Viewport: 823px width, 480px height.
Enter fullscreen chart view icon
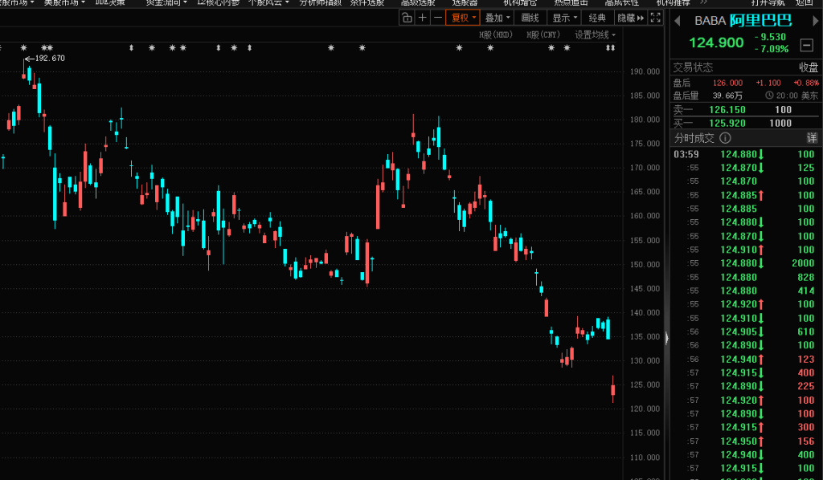click(x=657, y=18)
